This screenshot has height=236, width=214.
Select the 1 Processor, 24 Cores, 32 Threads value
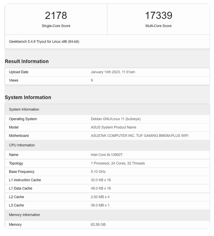[x=118, y=163]
